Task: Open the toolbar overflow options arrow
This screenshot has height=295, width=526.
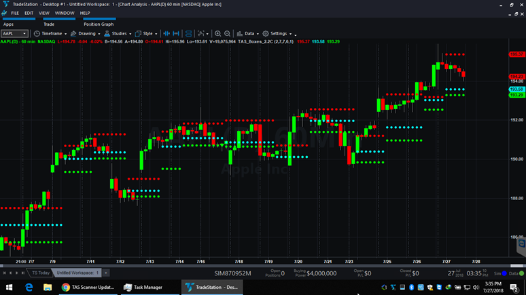Action: coord(295,35)
